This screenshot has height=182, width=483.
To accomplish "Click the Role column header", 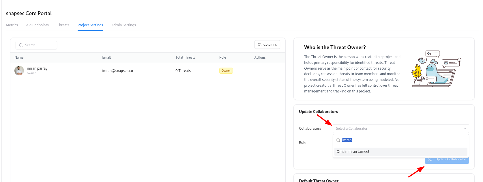I will coord(222,57).
